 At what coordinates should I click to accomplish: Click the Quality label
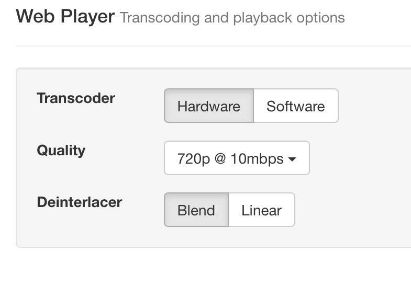(61, 150)
